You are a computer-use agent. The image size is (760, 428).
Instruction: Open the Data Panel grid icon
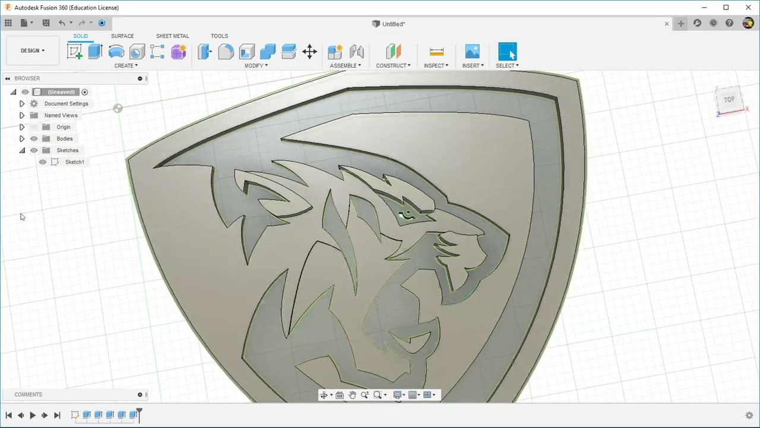8,23
